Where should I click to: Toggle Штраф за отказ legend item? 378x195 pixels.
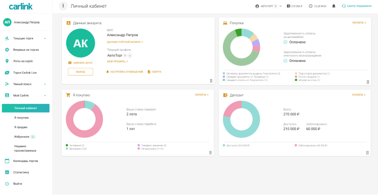tap(307, 79)
